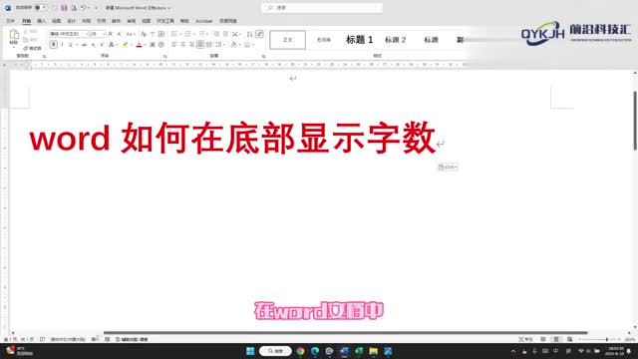Click the Enclose Characters icon
638x359 pixels.
coord(161,45)
